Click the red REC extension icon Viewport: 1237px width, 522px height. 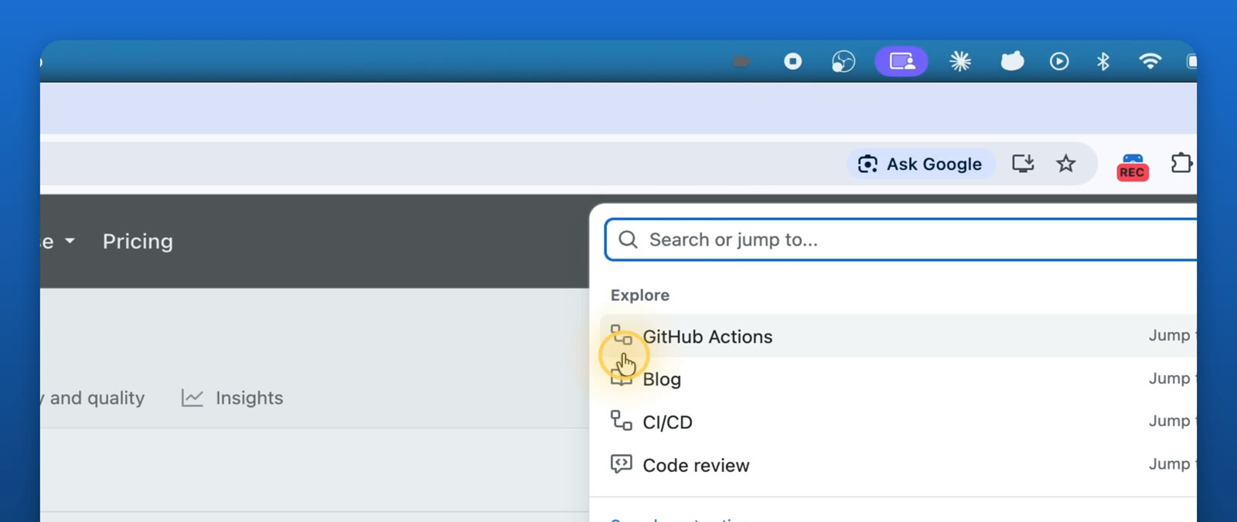[1133, 167]
